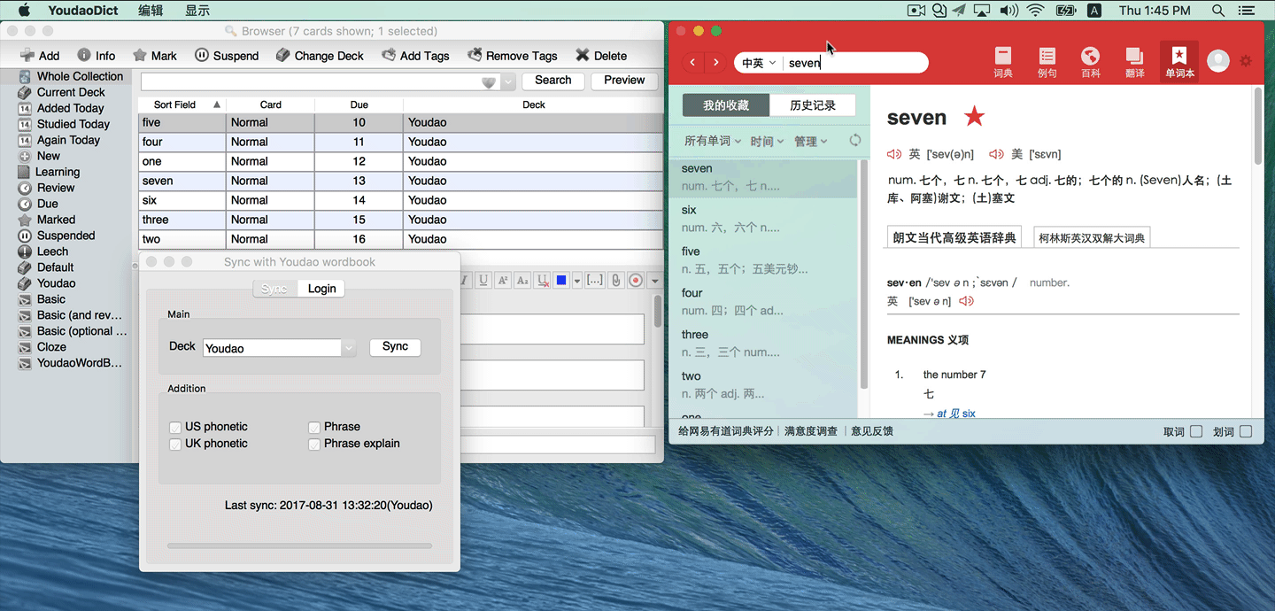This screenshot has width=1275, height=611.
Task: Click Info in browser toolbar
Action: 96,55
